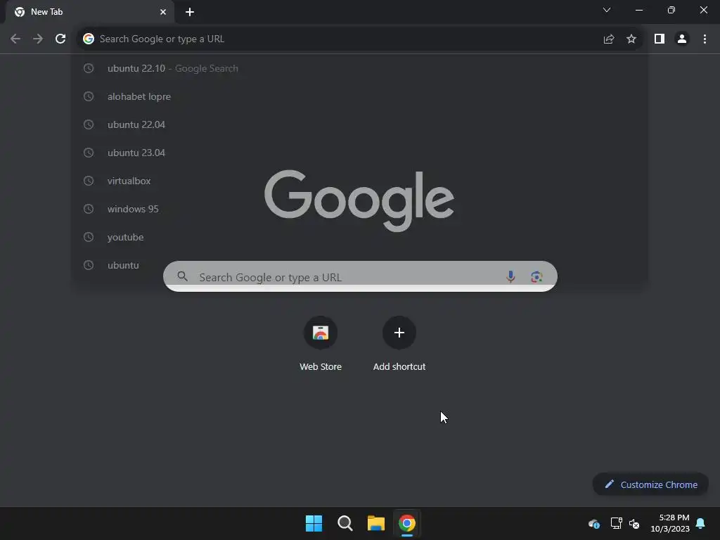
Task: Share this page icon in address bar
Action: (x=609, y=39)
